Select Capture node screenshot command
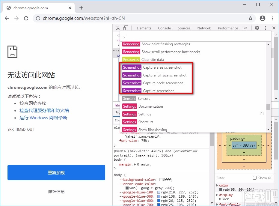The height and width of the screenshot is (206, 279). tap(194, 83)
